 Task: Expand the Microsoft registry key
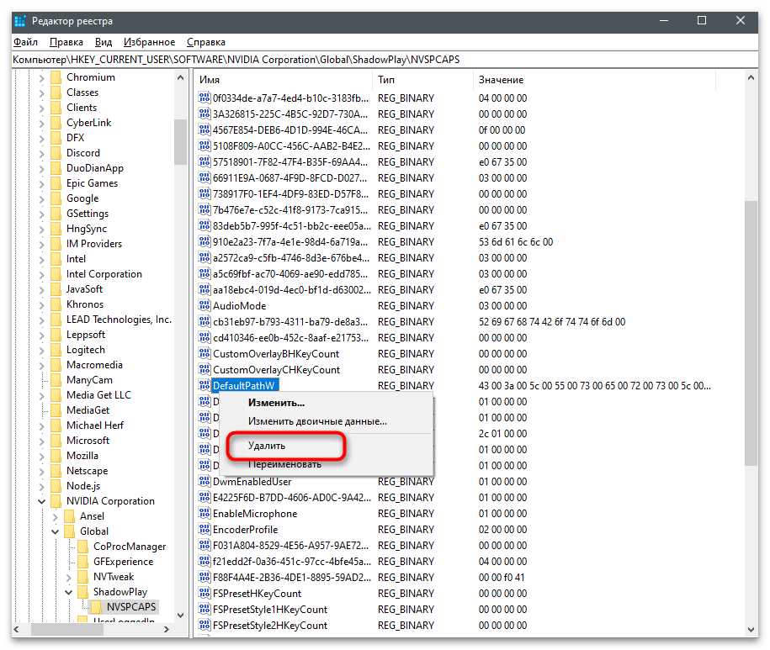(42, 441)
